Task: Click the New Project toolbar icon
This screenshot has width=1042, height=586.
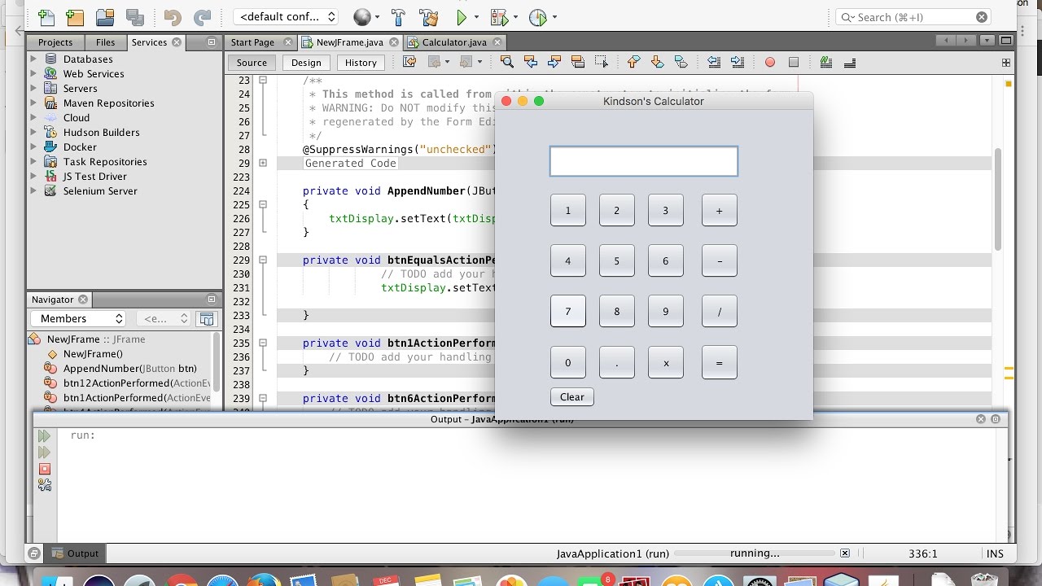Action: point(74,16)
